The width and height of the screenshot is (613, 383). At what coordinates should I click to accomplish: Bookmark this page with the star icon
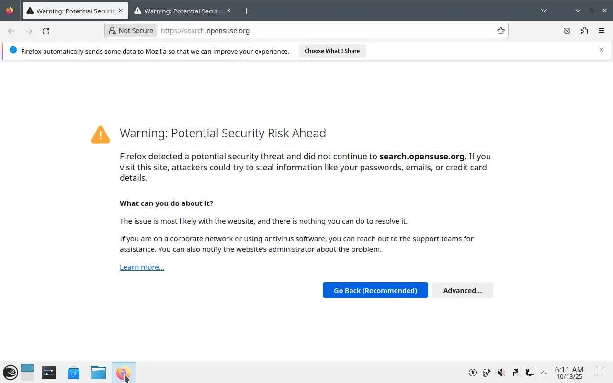pyautogui.click(x=501, y=31)
